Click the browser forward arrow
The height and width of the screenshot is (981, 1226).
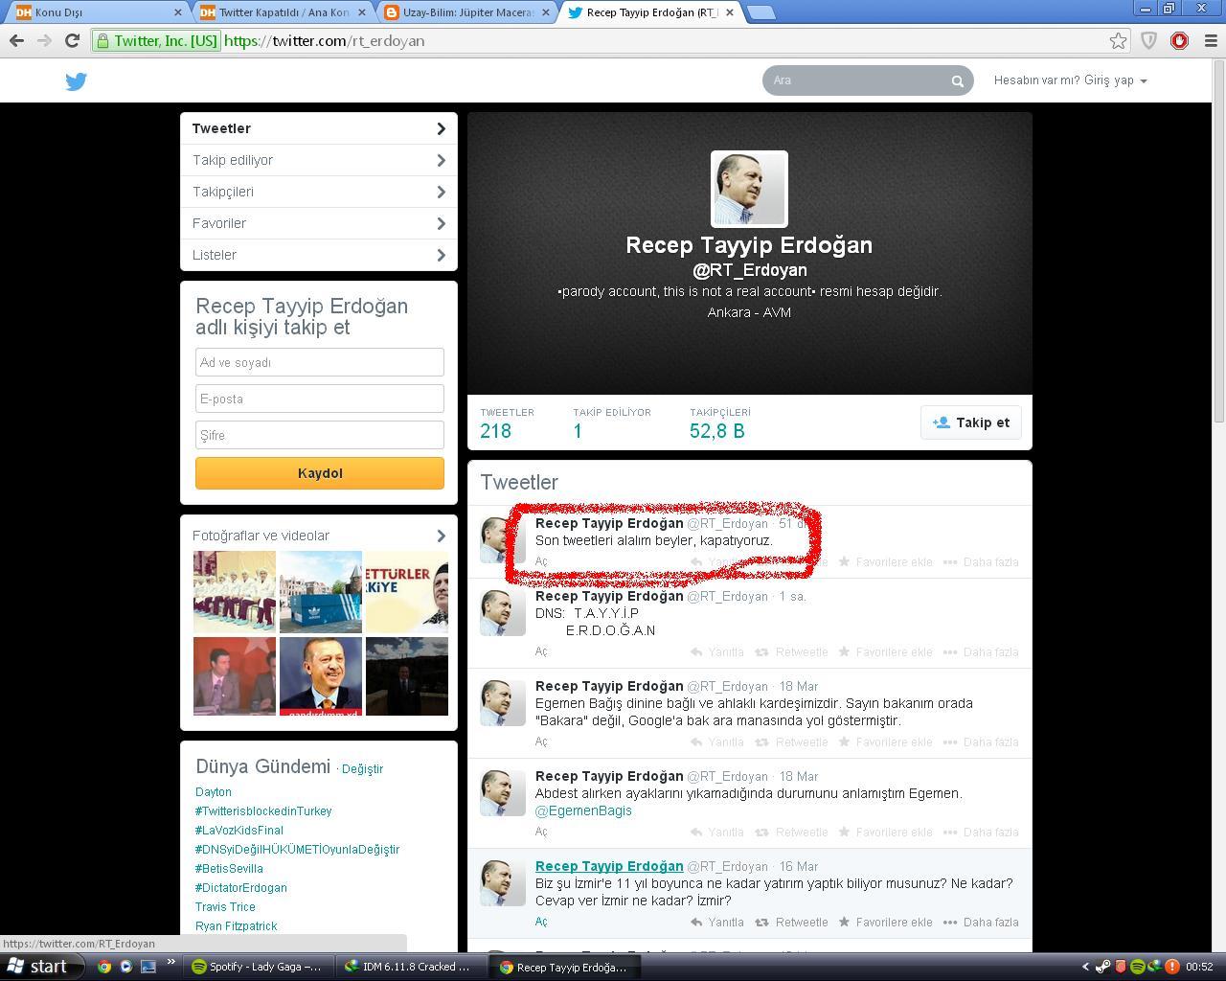pos(44,41)
